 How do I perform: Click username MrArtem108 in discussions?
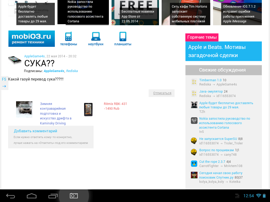click(233, 166)
